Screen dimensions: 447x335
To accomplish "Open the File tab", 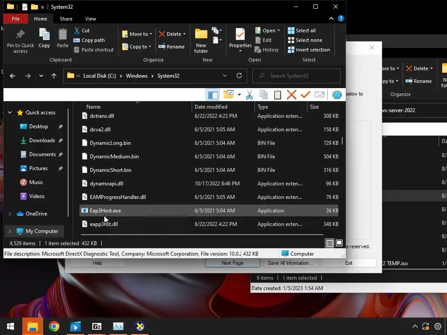I will click(16, 19).
